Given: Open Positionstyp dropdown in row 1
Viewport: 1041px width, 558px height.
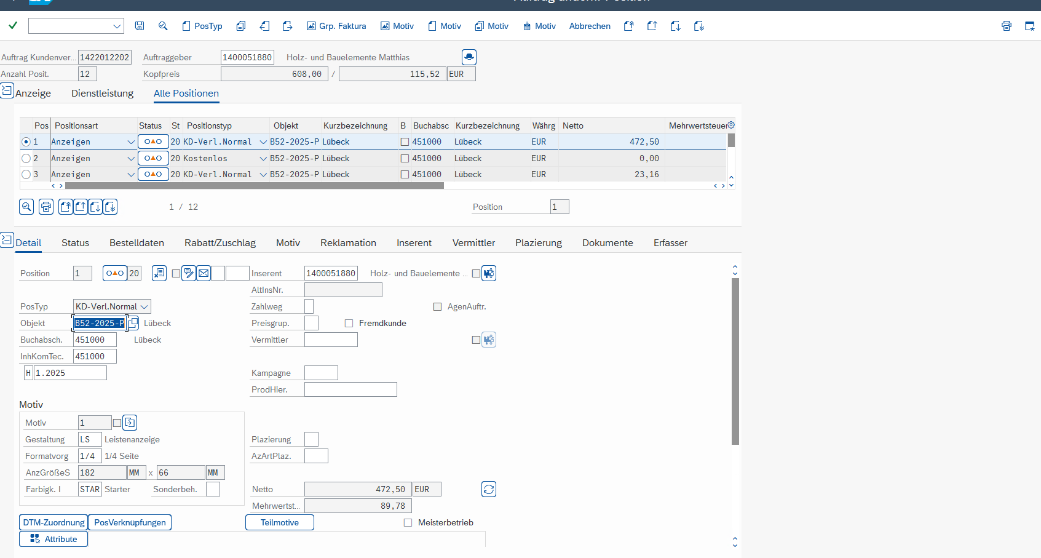Looking at the screenshot, I should click(264, 141).
